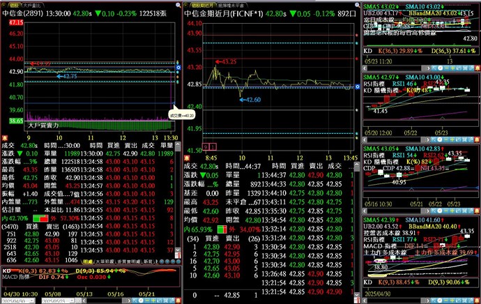Click the clock icon in the 04/30 10:30 KD MACD chart toolbar
Screen dimensions: 481x304
(141, 301)
